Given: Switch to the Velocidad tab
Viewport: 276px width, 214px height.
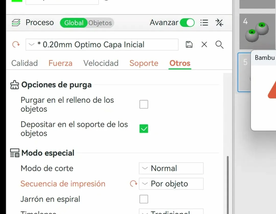Looking at the screenshot, I should click(101, 63).
